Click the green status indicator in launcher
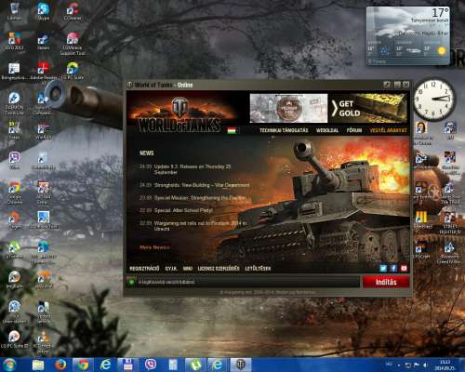This screenshot has height=372, width=465. (131, 282)
